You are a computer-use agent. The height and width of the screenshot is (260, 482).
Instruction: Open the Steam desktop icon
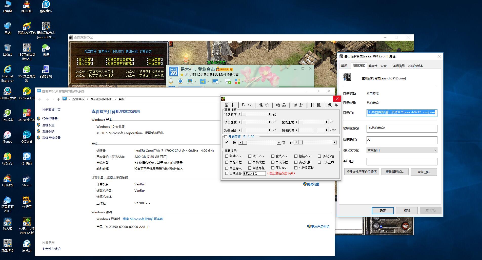coord(27,181)
